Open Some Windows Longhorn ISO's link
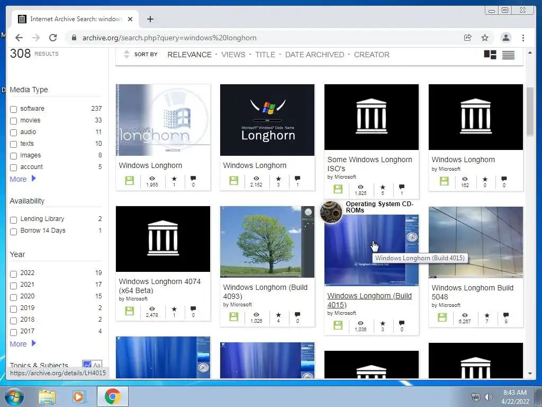 (369, 164)
